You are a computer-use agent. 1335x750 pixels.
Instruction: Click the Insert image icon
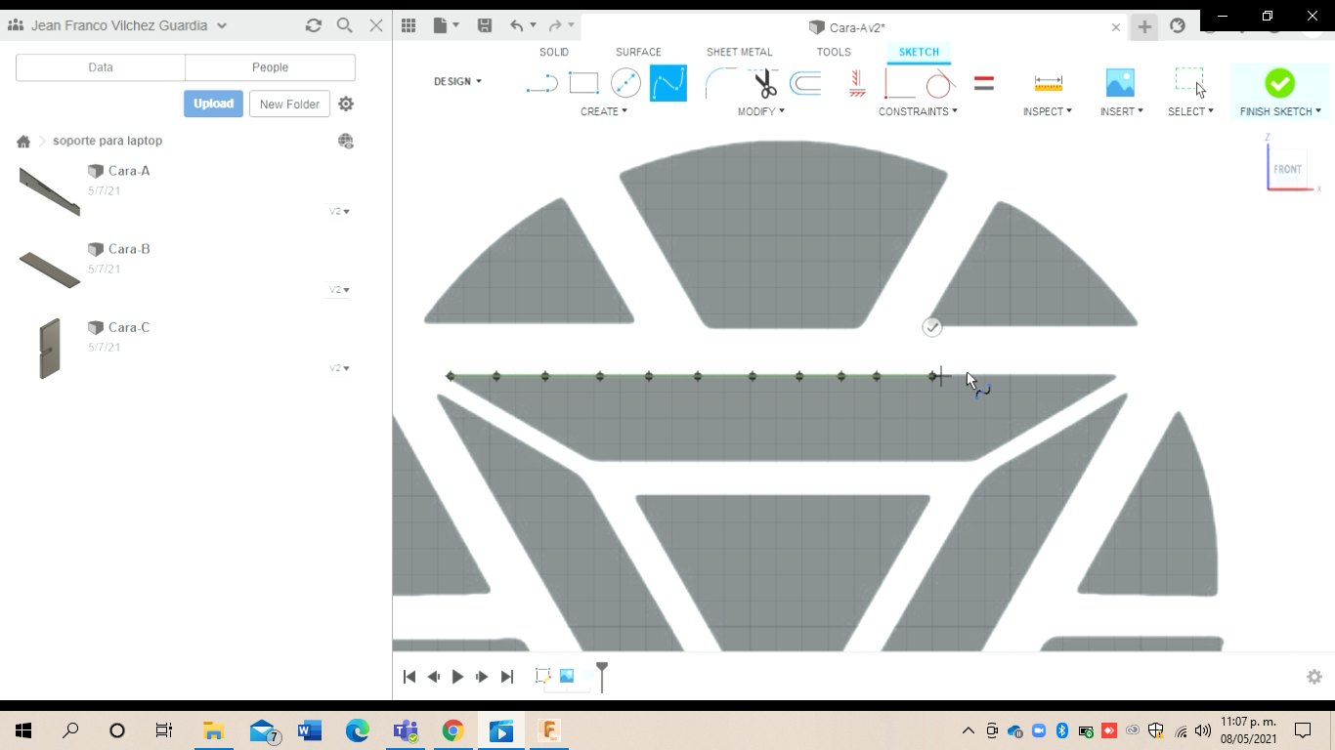(1120, 83)
